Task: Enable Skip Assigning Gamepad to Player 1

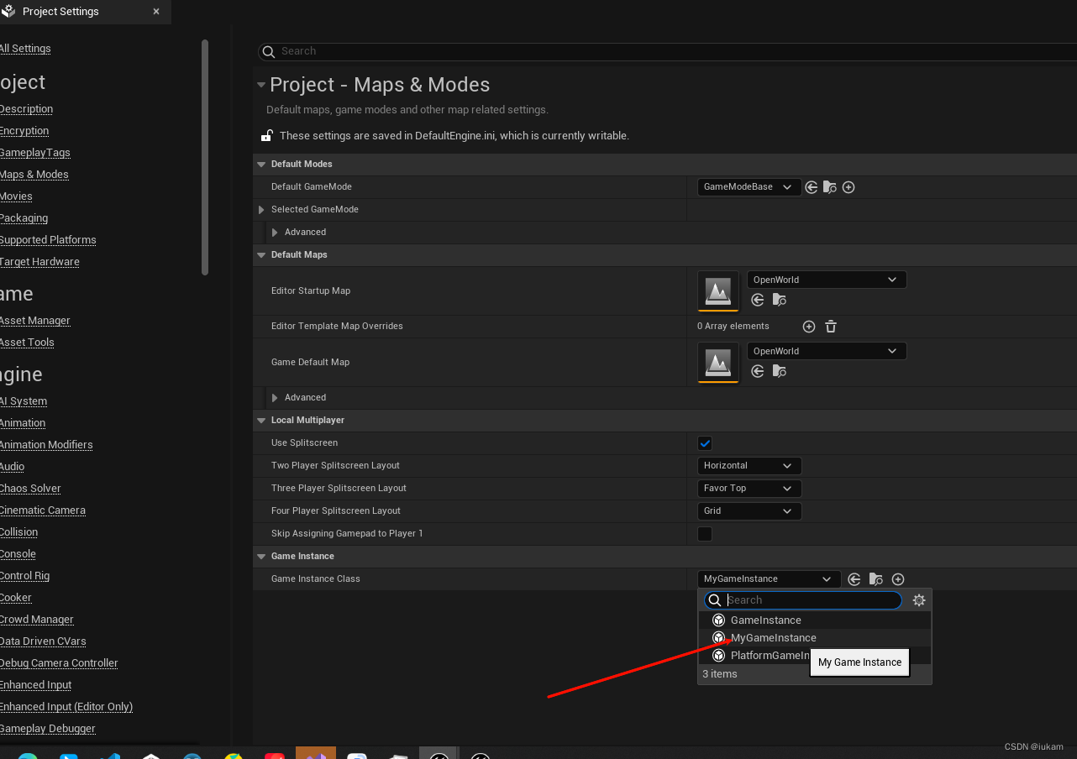Action: pyautogui.click(x=705, y=534)
